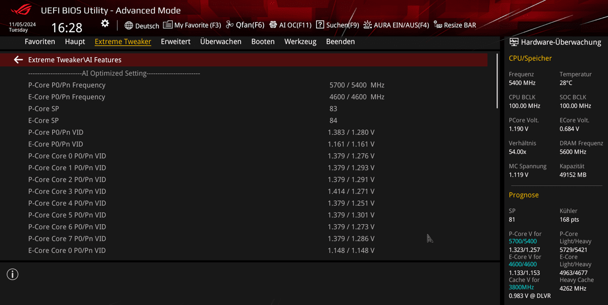The height and width of the screenshot is (305, 608).
Task: Click the Qfan fan icon
Action: 230,25
